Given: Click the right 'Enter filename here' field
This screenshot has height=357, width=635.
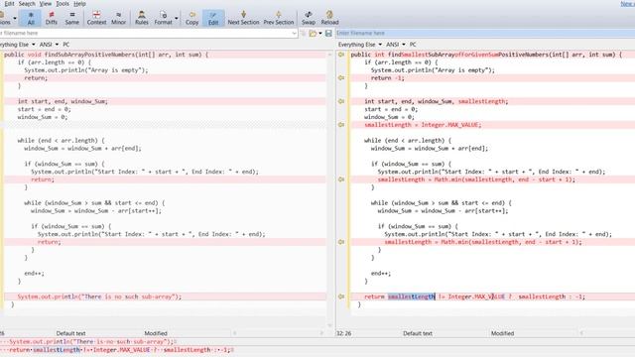Looking at the screenshot, I should [485, 33].
